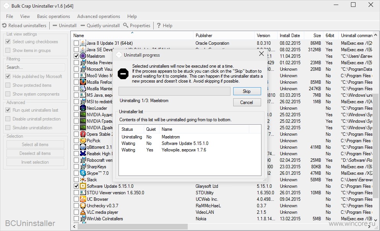Sort list by Install Date column
The height and width of the screenshot is (231, 380).
pyautogui.click(x=291, y=36)
